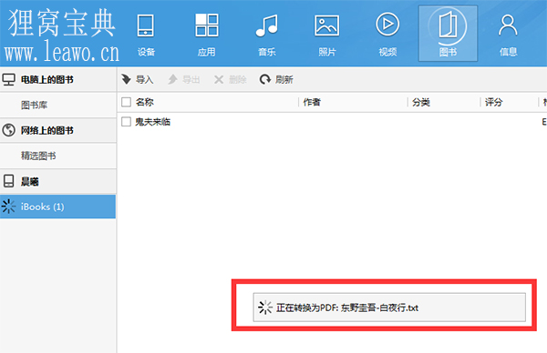The width and height of the screenshot is (547, 353).
Task: Select iBooks (1) in the sidebar
Action: (58, 207)
